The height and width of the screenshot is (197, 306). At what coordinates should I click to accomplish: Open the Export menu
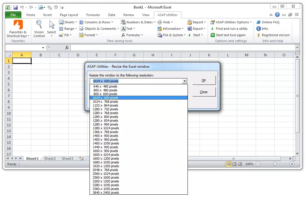coord(197,29)
